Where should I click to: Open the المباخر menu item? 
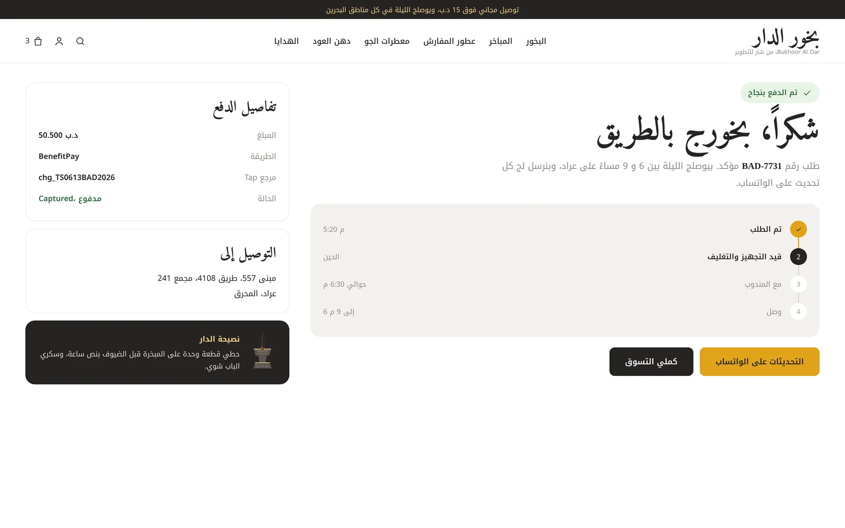click(x=501, y=41)
